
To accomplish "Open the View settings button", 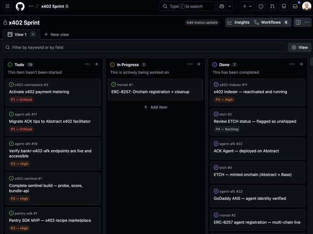I will click(x=300, y=47).
